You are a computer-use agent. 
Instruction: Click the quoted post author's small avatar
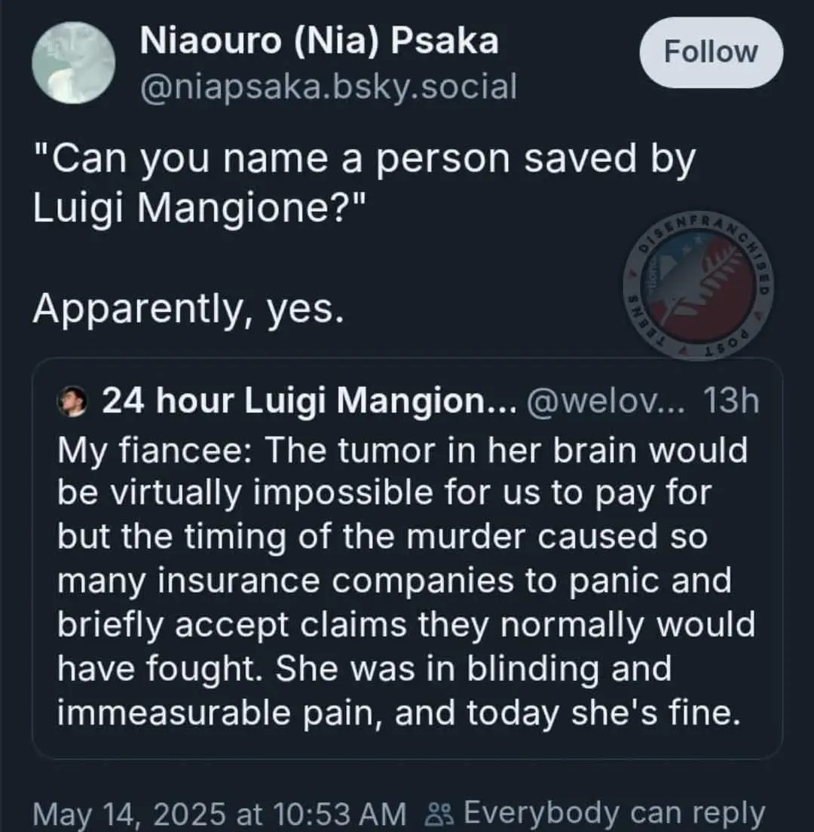point(72,403)
